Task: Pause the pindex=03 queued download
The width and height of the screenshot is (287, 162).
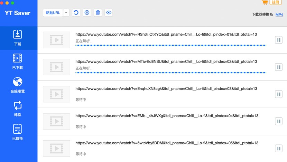Action: [279, 94]
